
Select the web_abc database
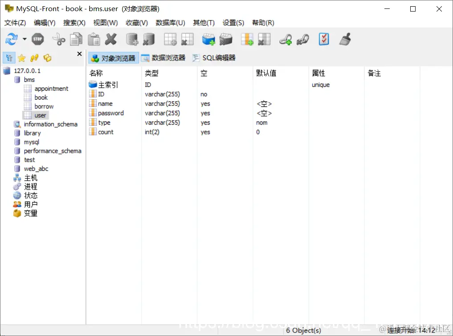tap(36, 169)
